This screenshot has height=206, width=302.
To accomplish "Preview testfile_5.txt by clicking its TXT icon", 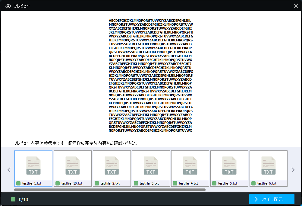I will [x=229, y=165].
